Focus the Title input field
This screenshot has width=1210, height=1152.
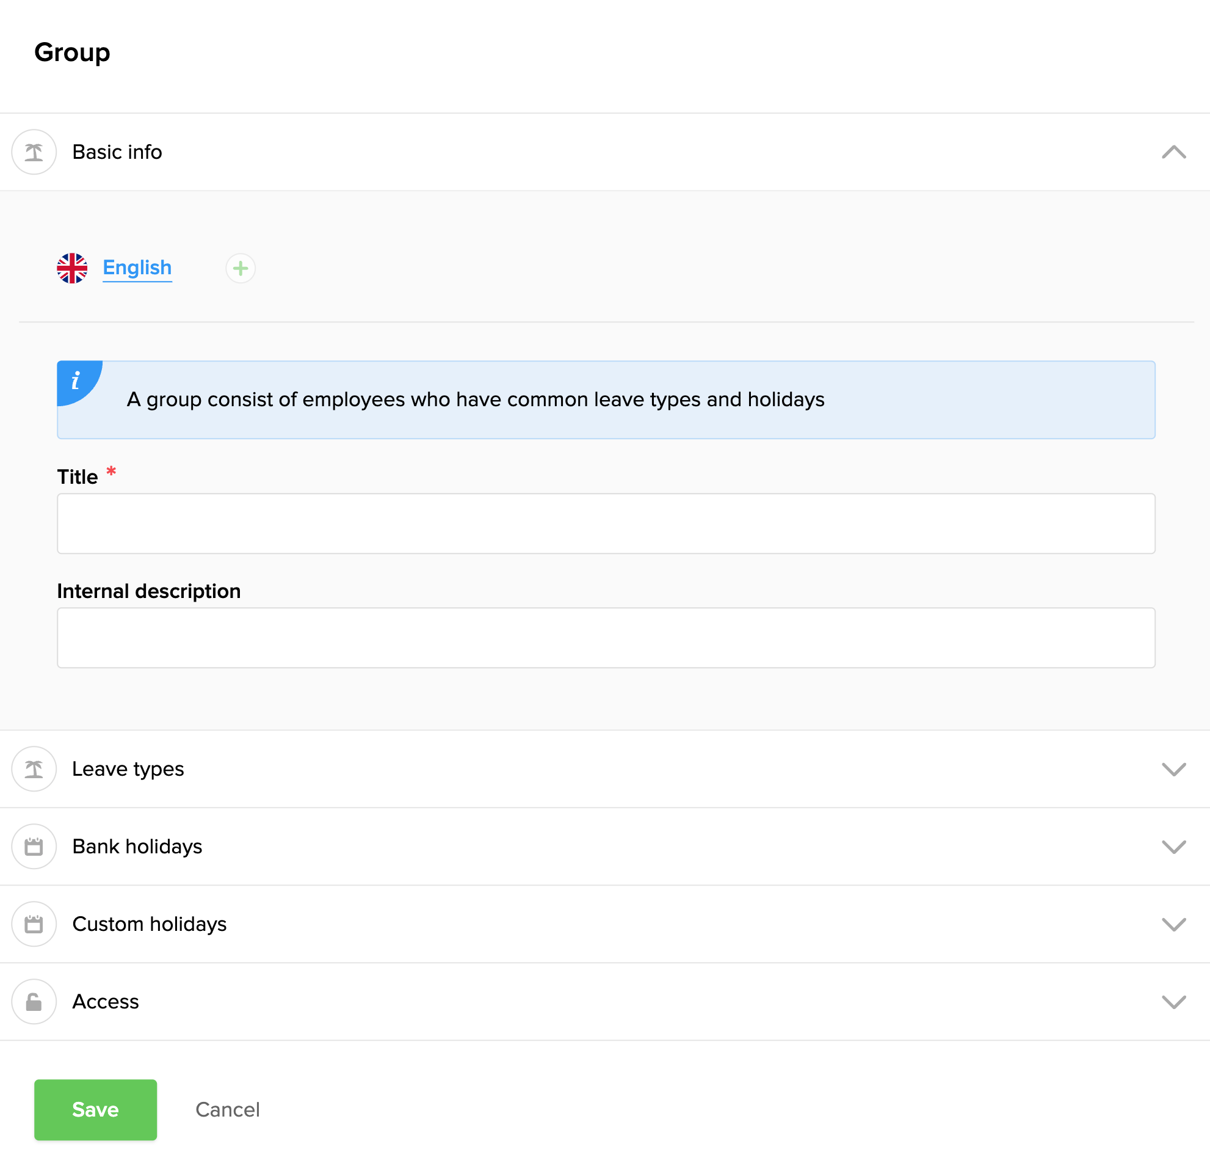pyautogui.click(x=606, y=523)
